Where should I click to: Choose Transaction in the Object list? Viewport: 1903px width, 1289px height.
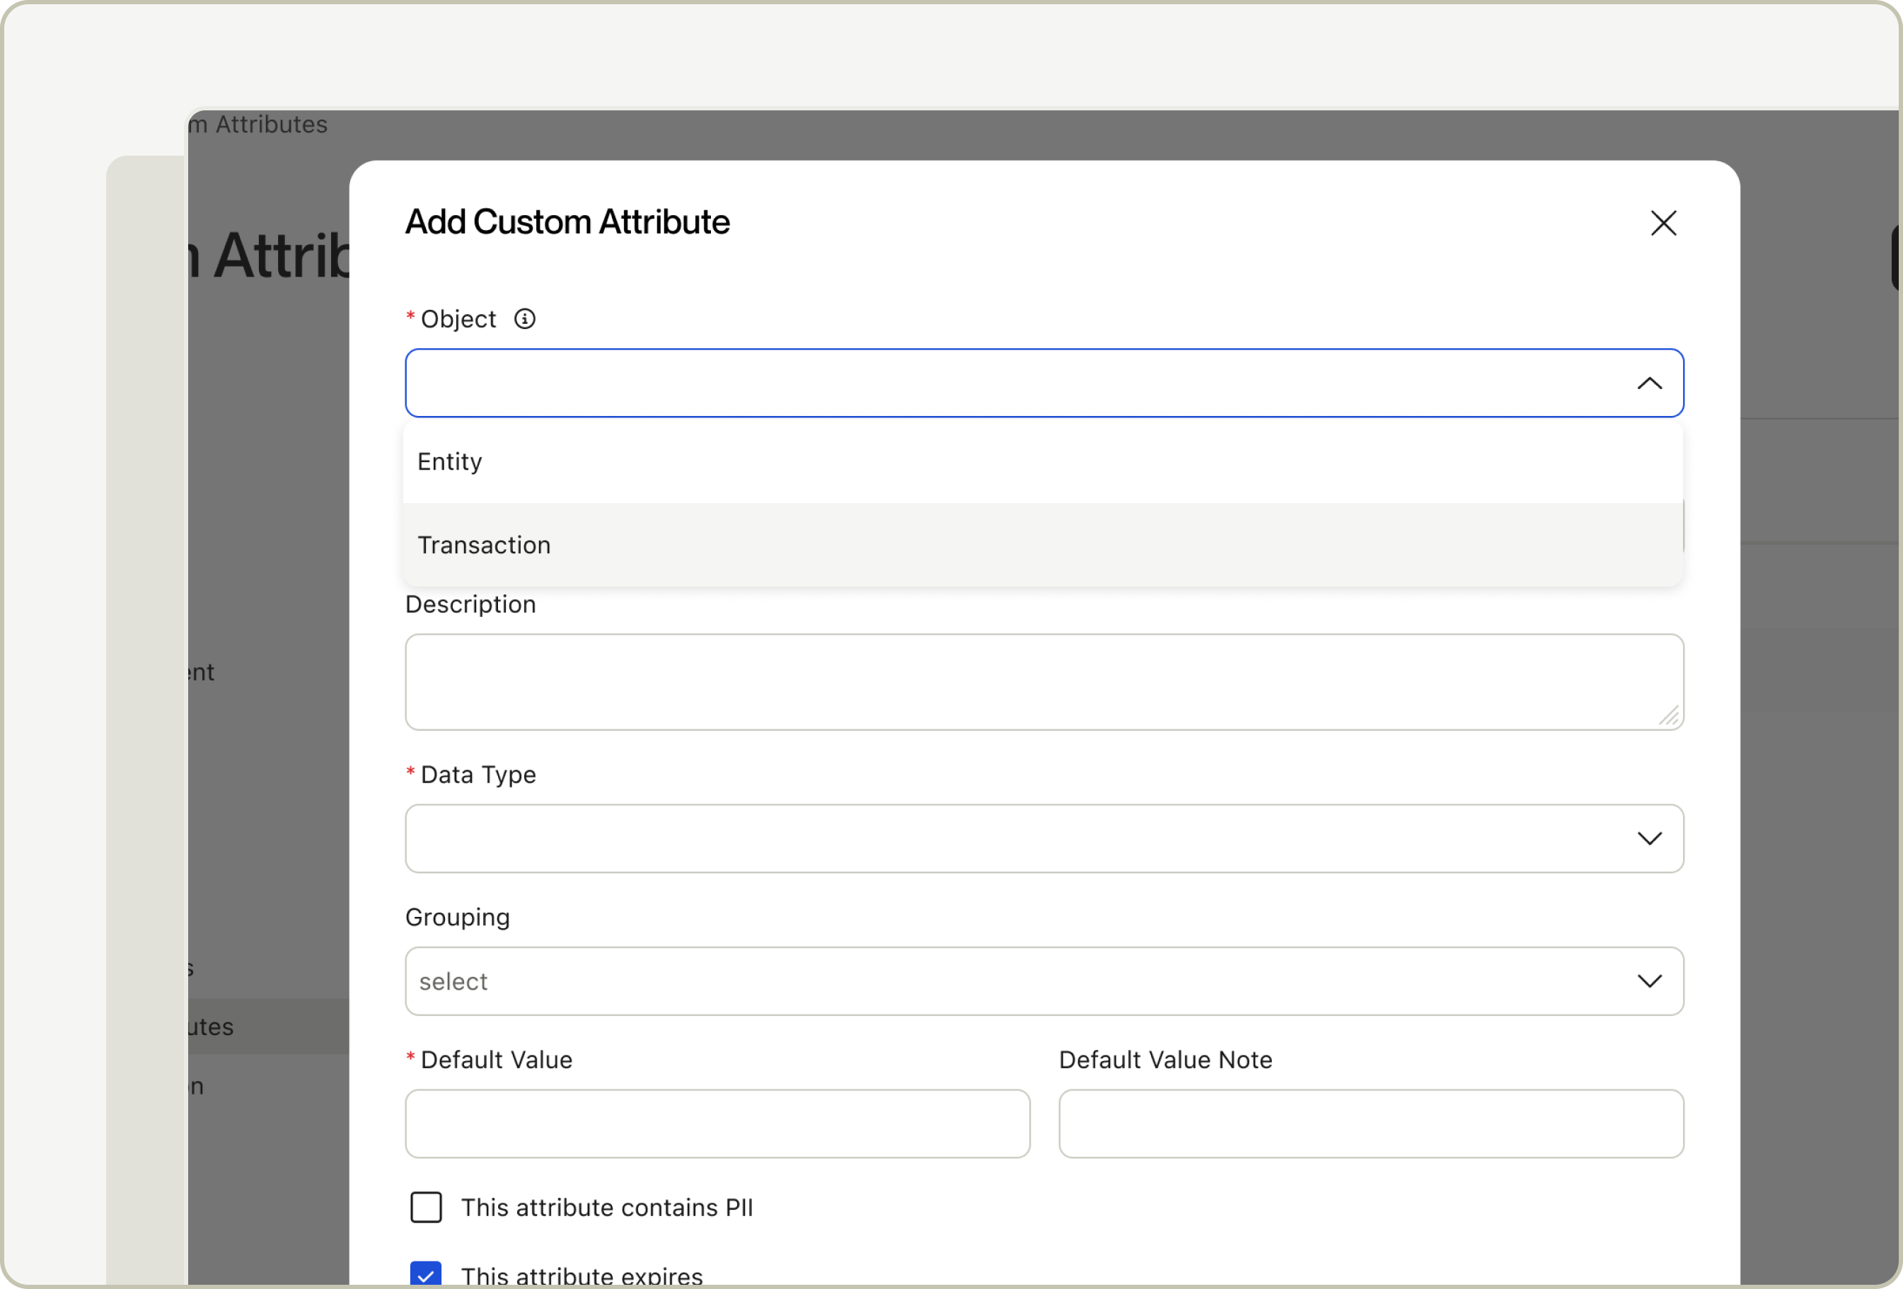tap(484, 545)
